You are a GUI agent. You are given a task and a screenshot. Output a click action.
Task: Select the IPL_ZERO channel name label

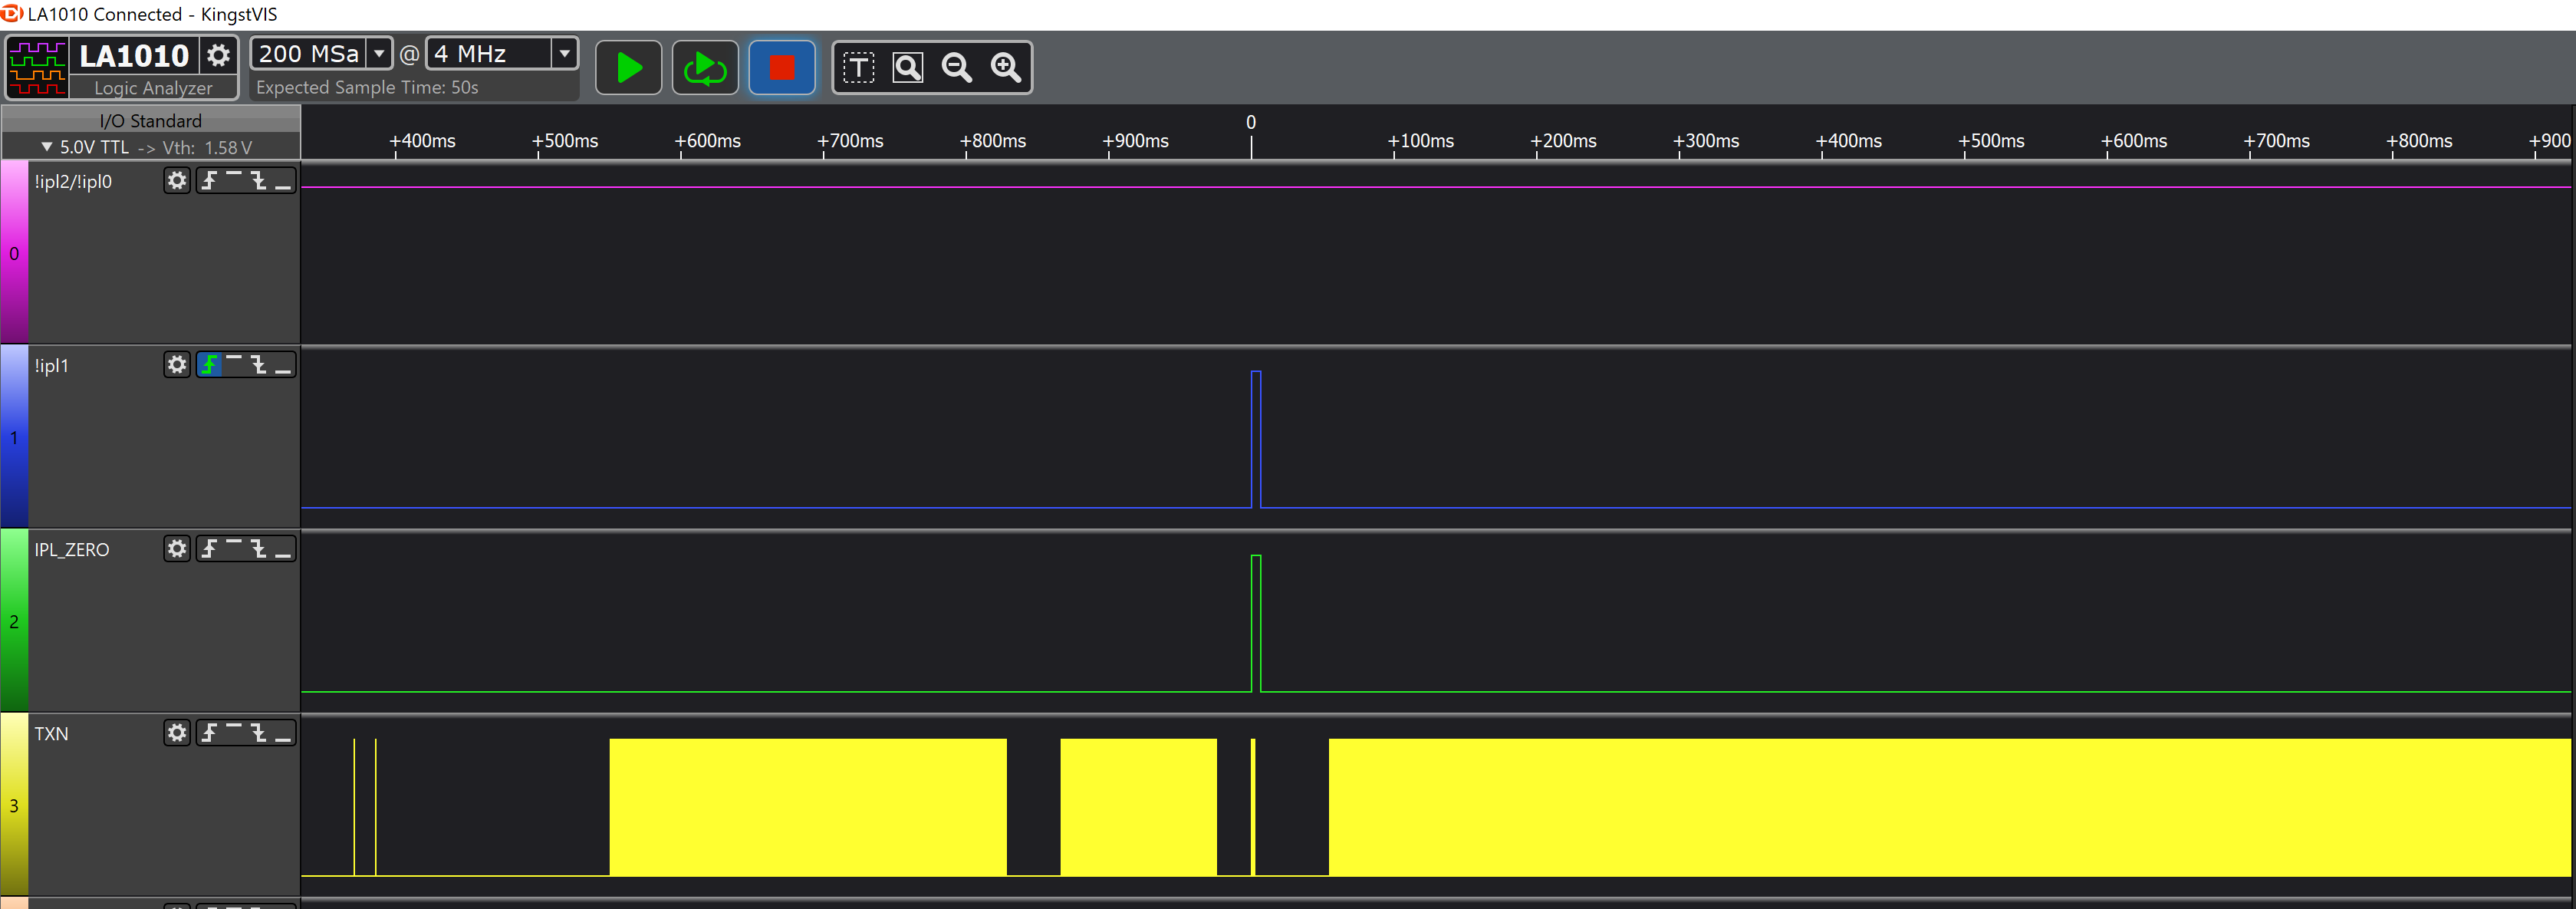pos(72,550)
